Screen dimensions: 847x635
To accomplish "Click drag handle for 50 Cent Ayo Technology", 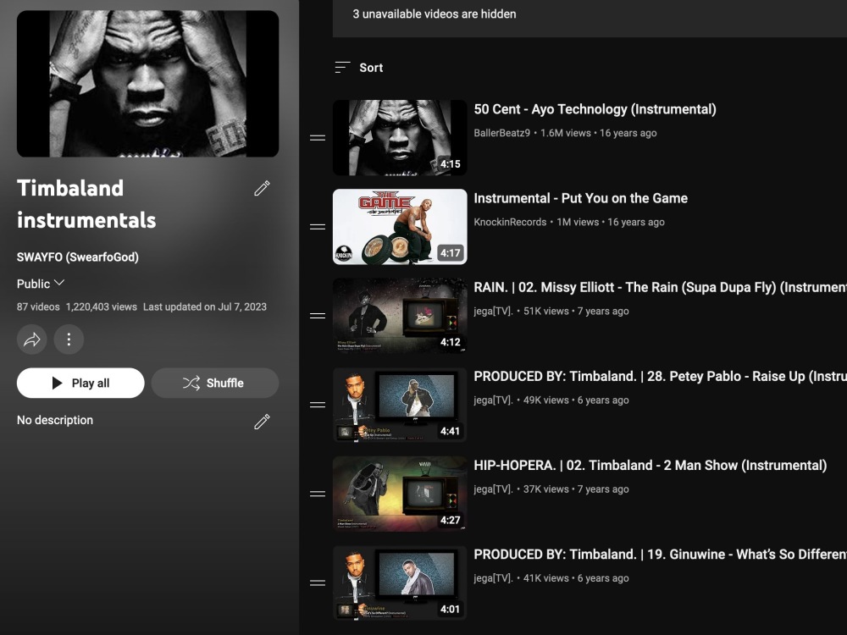I will click(x=318, y=138).
